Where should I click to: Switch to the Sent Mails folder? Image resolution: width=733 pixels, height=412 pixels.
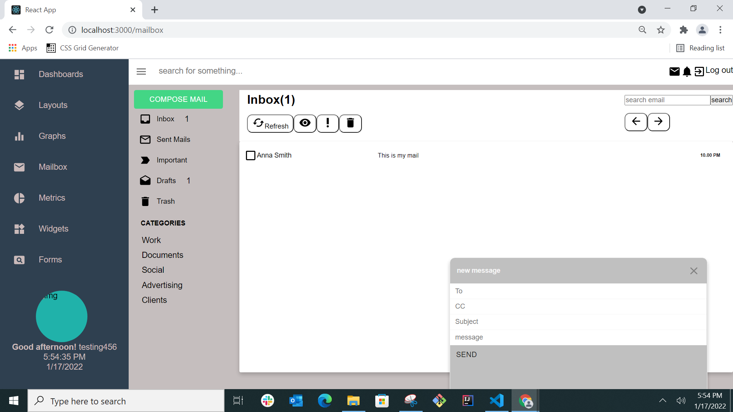pyautogui.click(x=173, y=139)
